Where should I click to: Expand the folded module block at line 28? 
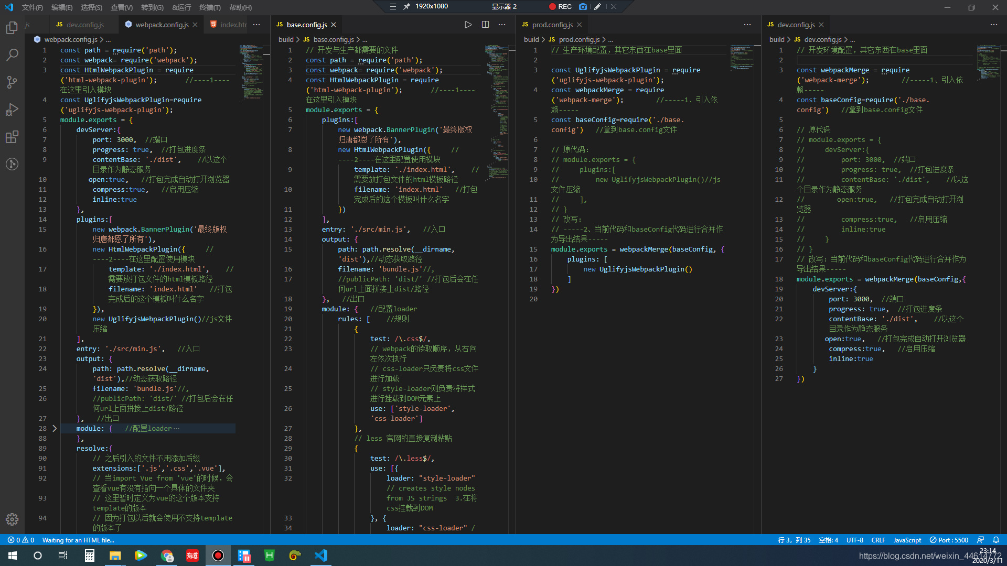(x=54, y=428)
